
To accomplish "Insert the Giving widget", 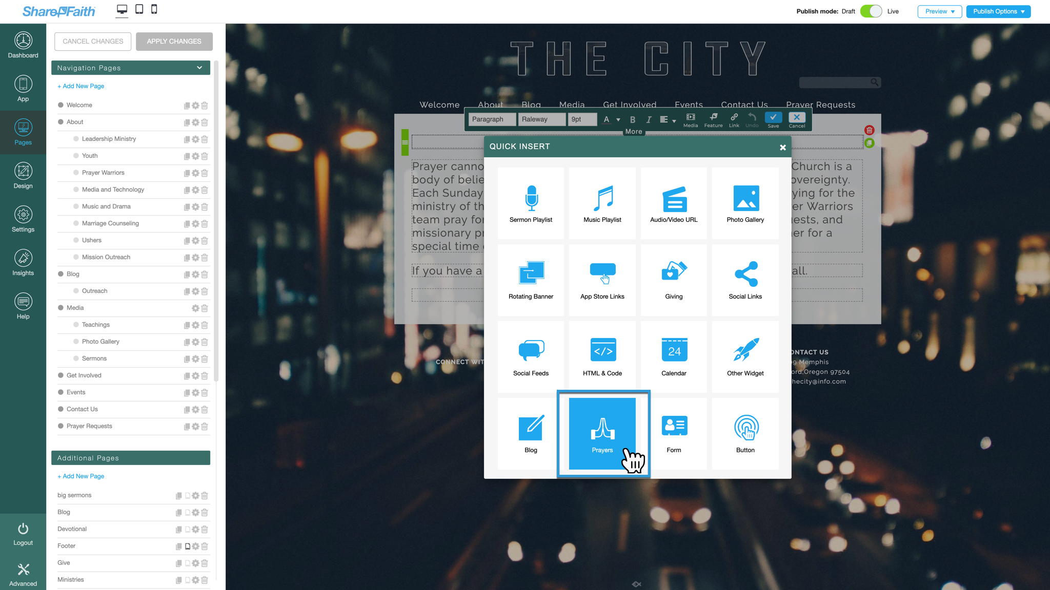I will (674, 280).
